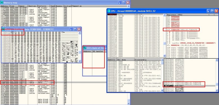Click Address column header in SEH chain window
This screenshot has width=219, height=105.
[x=87, y=51]
